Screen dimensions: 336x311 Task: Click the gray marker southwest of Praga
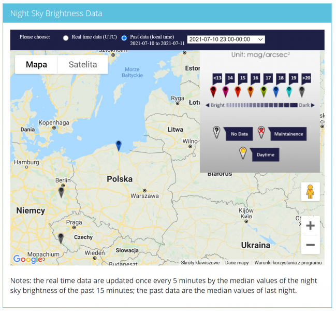point(61,238)
